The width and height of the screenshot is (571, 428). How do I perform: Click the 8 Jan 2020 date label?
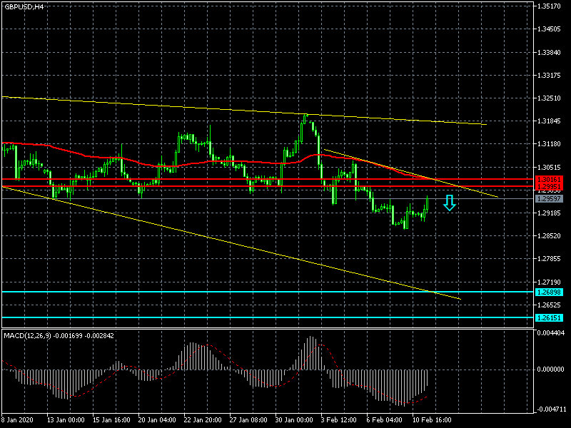coord(17,420)
